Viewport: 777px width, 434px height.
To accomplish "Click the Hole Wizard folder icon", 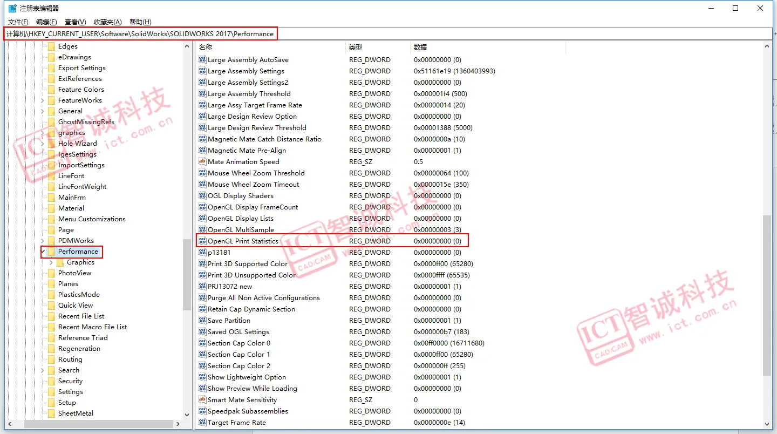I will point(51,144).
